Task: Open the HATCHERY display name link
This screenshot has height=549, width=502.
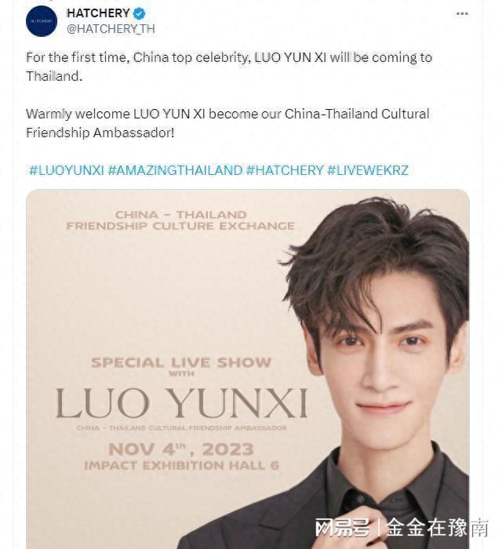Action: (98, 13)
